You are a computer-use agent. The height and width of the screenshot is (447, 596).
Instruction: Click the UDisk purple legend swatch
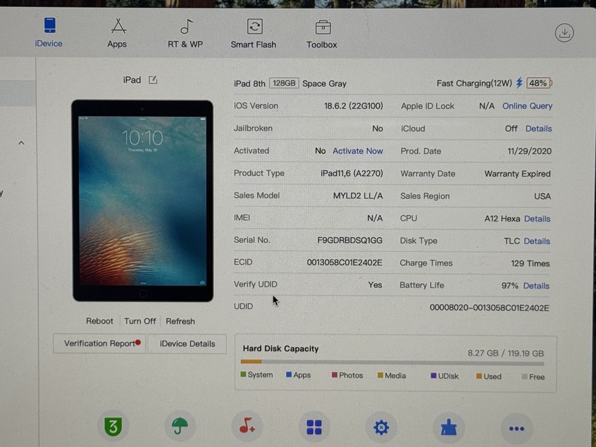coord(433,375)
